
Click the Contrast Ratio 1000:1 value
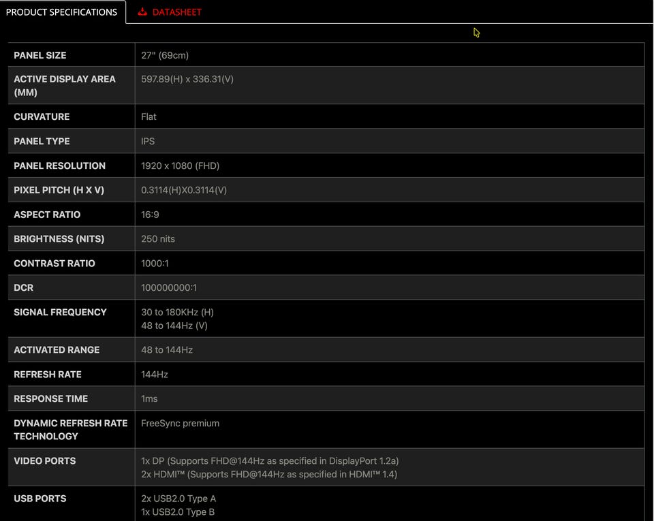coord(155,263)
